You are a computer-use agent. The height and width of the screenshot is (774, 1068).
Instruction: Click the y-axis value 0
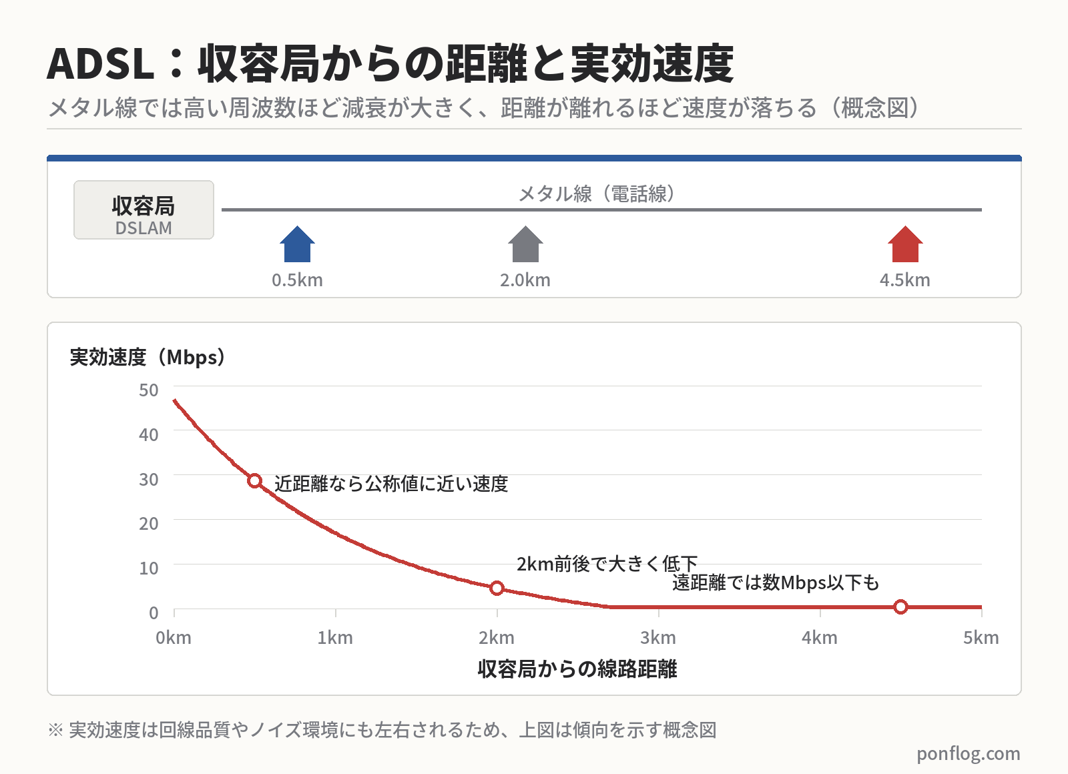coord(154,613)
